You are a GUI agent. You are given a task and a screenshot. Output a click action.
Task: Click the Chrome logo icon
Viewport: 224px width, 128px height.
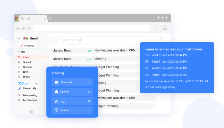(x=16, y=19)
